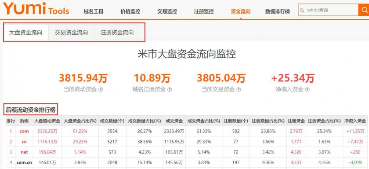Image resolution: width=369 pixels, height=169 pixels.
Task: Click help icon beside 域名注册资金
Action: (x=170, y=90)
